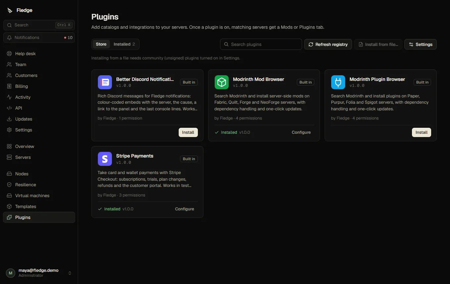Install Better Discord Notifications plugin
The width and height of the screenshot is (450, 284).
pos(188,132)
